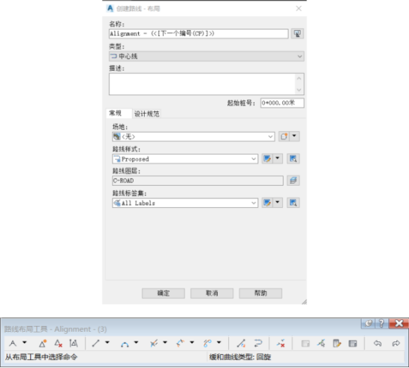The image size is (409, 368).
Task: Click the C-ROAD layer field
Action: (198, 181)
